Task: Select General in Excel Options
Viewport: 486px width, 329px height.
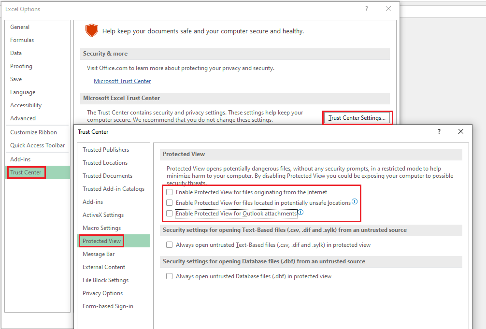Action: click(x=38, y=27)
